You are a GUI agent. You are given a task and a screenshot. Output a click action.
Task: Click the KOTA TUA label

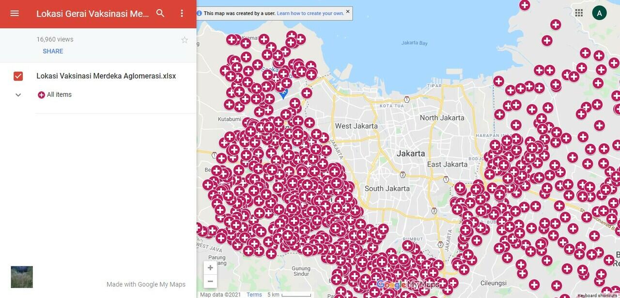pyautogui.click(x=391, y=106)
